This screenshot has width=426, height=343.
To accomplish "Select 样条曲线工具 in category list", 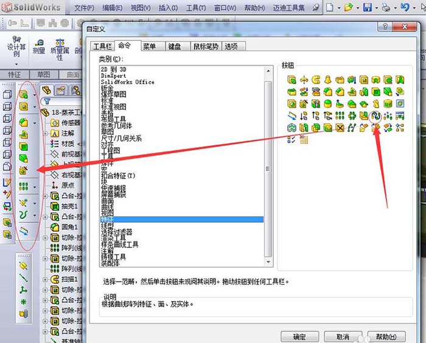I will tap(120, 244).
